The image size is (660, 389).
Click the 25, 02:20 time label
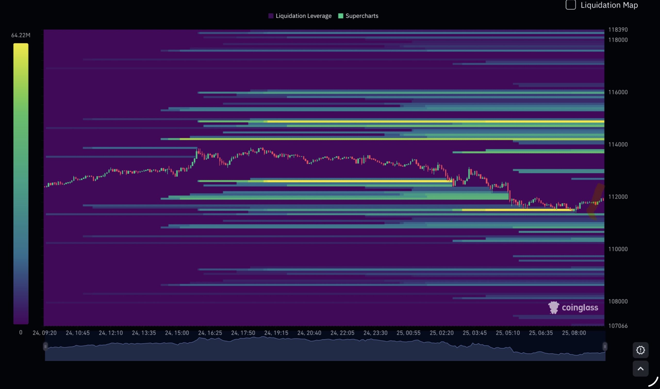pos(442,333)
